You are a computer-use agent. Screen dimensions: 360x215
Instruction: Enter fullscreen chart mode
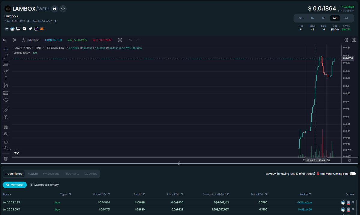[x=120, y=40]
